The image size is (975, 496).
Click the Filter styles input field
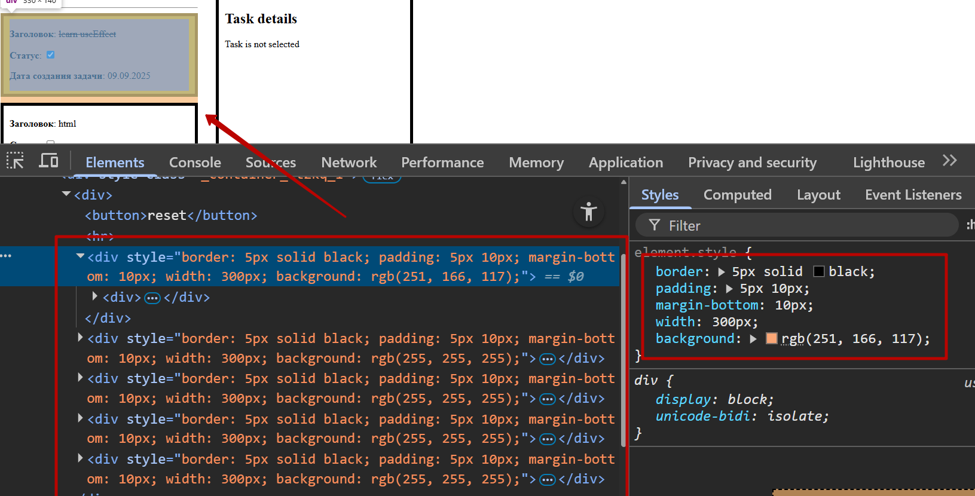[807, 225]
